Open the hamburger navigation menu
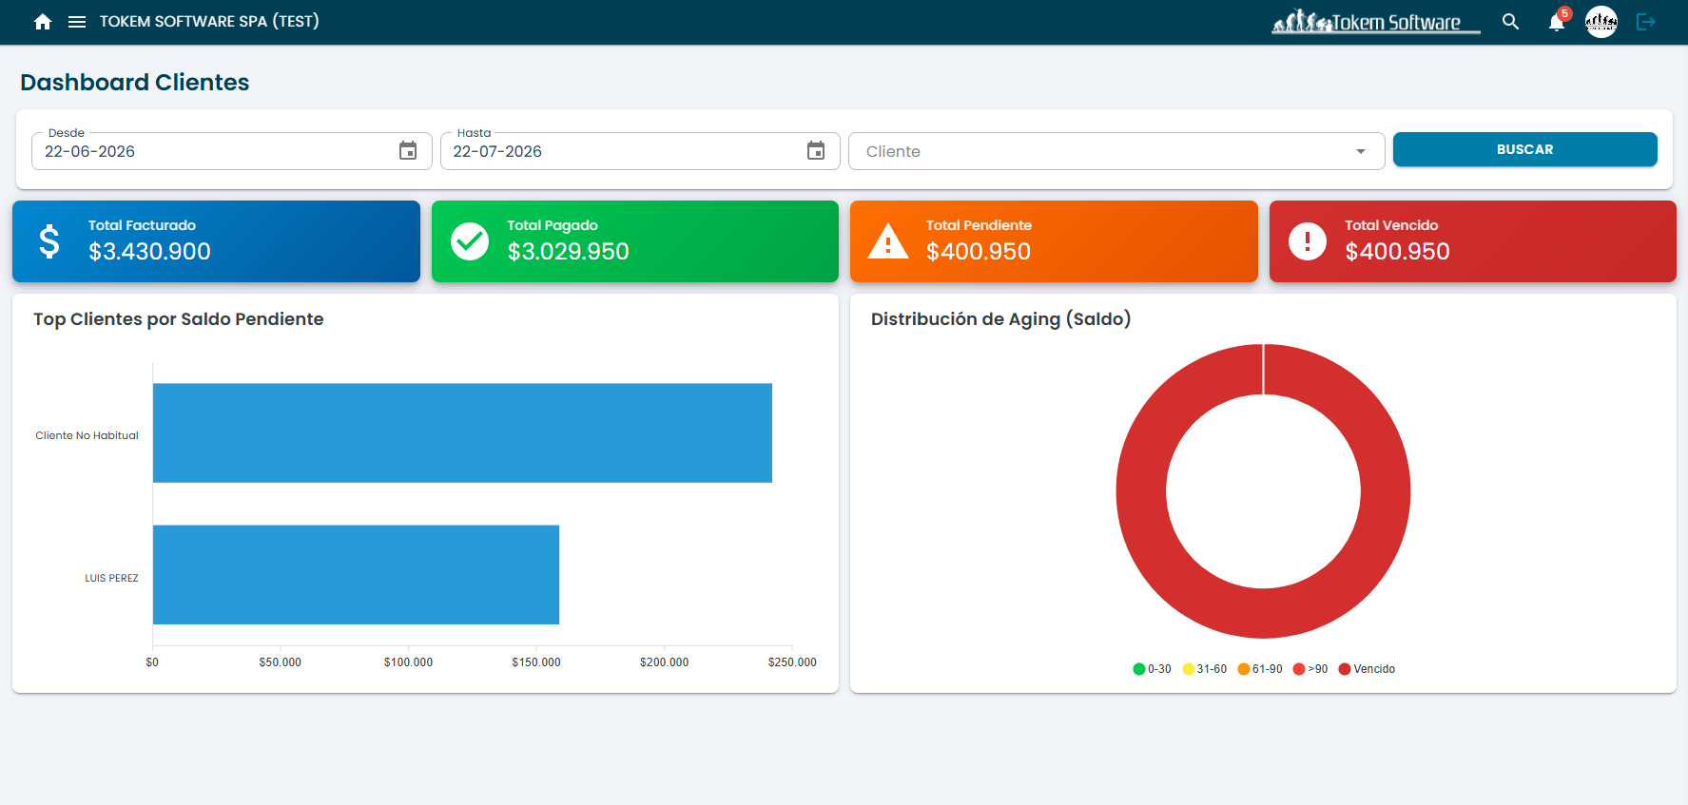The width and height of the screenshot is (1688, 805). 77,22
